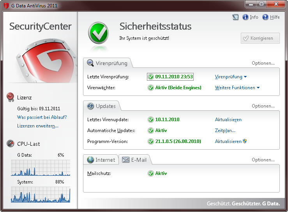Click the Lizenz clock seal icon
The width and height of the screenshot is (288, 212).
pos(10,97)
